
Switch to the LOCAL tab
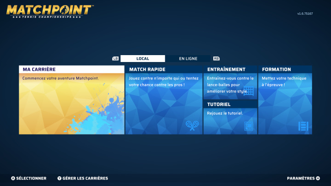[x=143, y=59]
